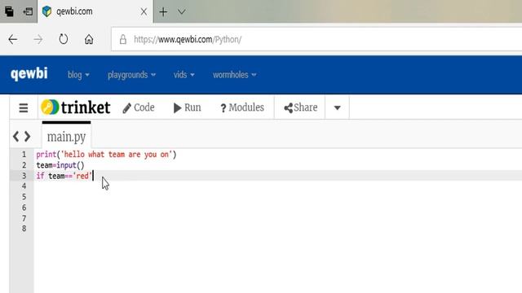The width and height of the screenshot is (522, 293).
Task: Click set these tabs aside icon
Action: pos(28,11)
